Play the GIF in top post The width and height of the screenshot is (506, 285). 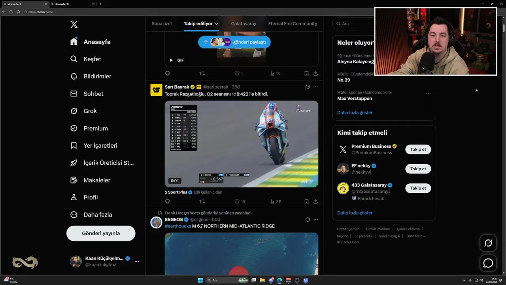pos(171,60)
